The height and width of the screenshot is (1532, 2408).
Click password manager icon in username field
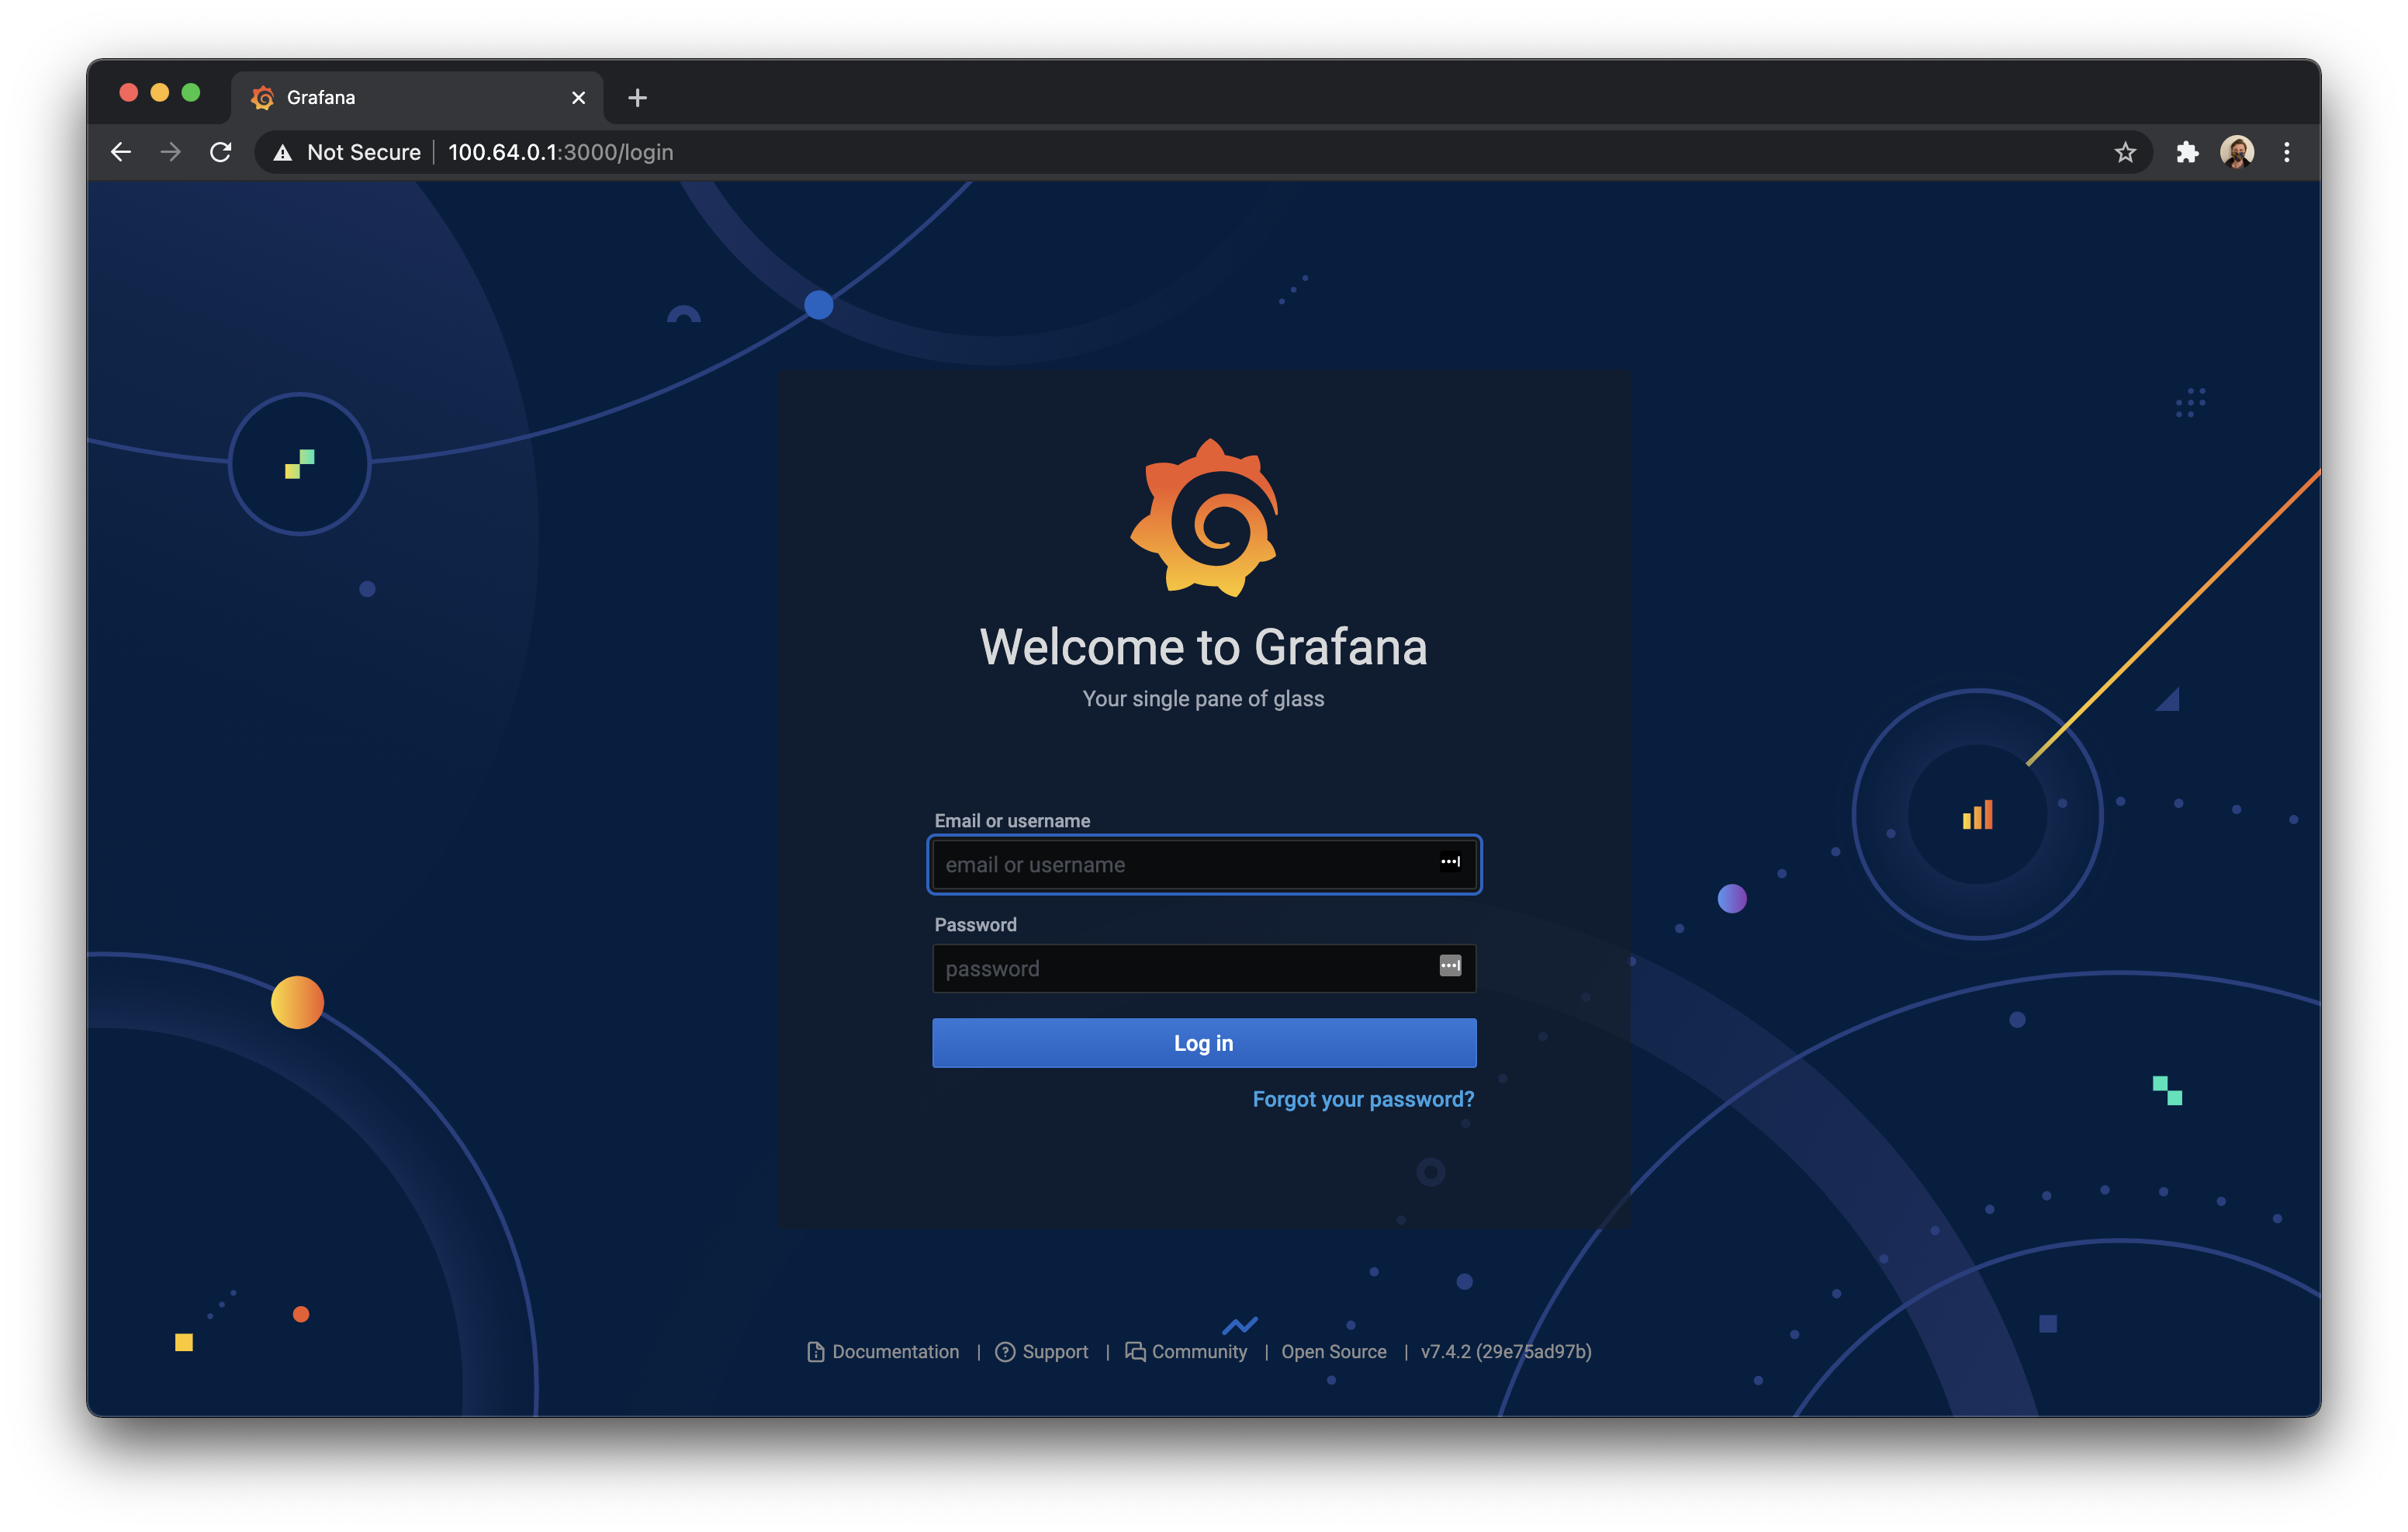coord(1450,861)
